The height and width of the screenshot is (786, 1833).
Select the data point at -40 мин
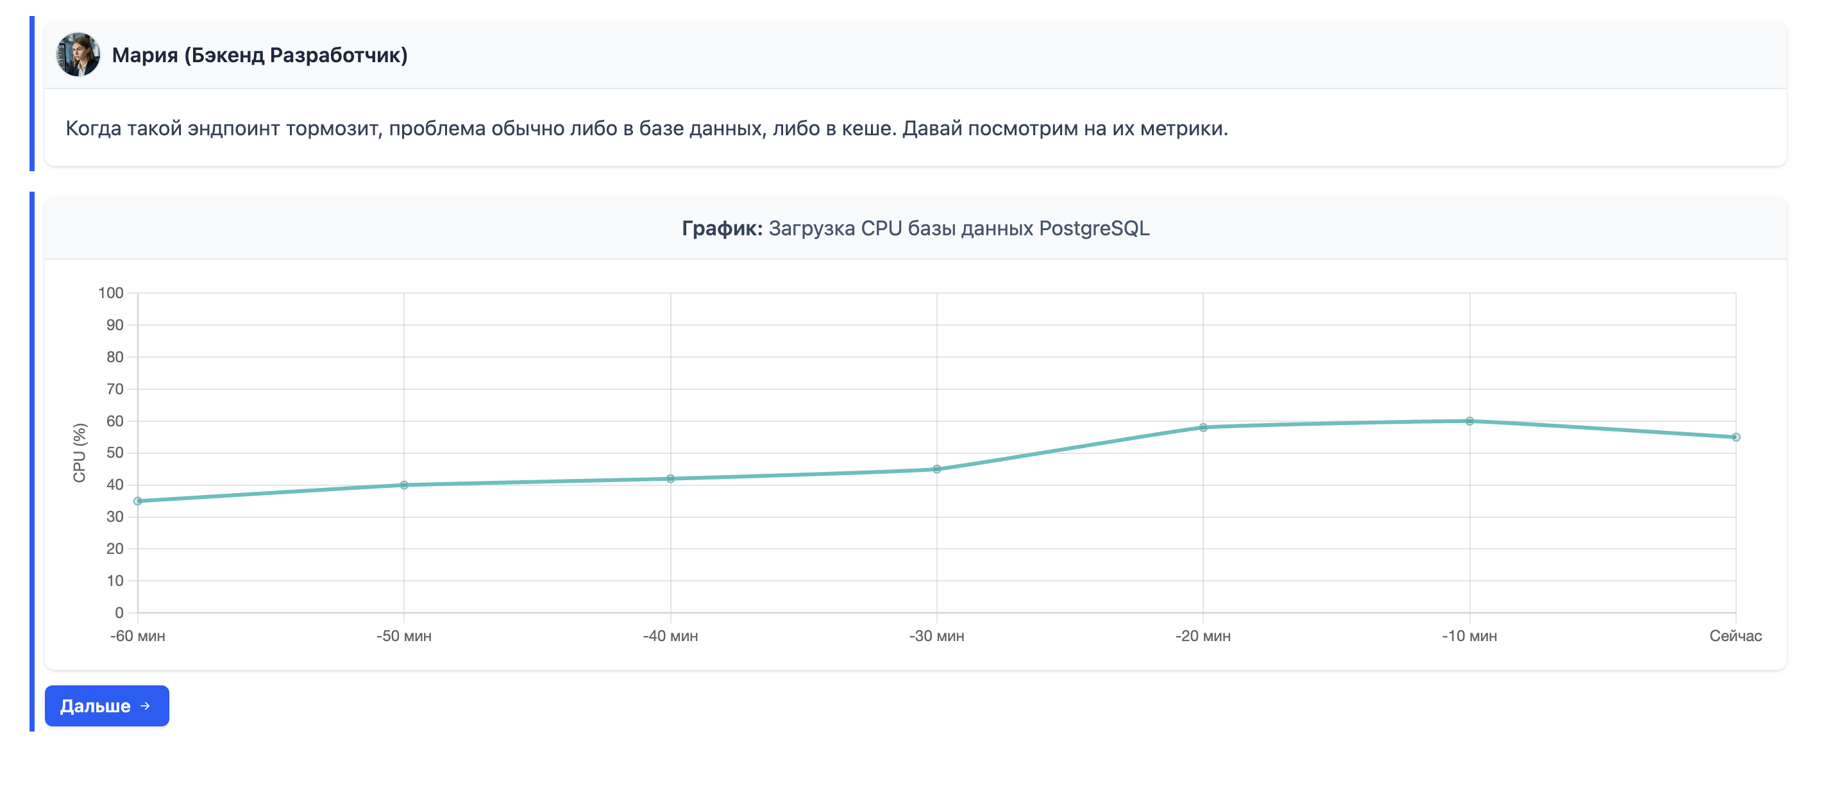tap(670, 479)
